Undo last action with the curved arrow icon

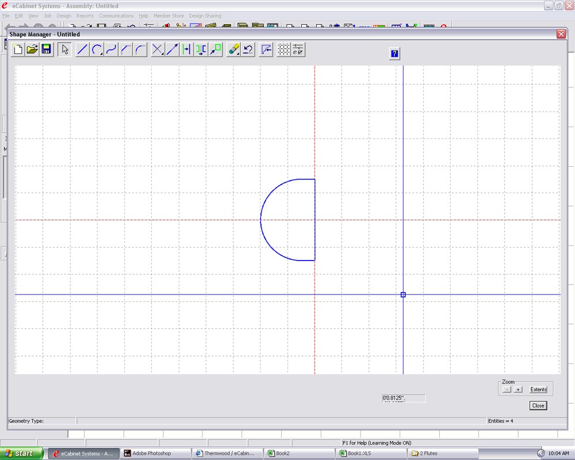[248, 49]
